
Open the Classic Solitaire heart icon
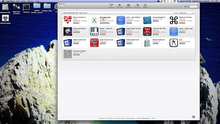[68, 20]
